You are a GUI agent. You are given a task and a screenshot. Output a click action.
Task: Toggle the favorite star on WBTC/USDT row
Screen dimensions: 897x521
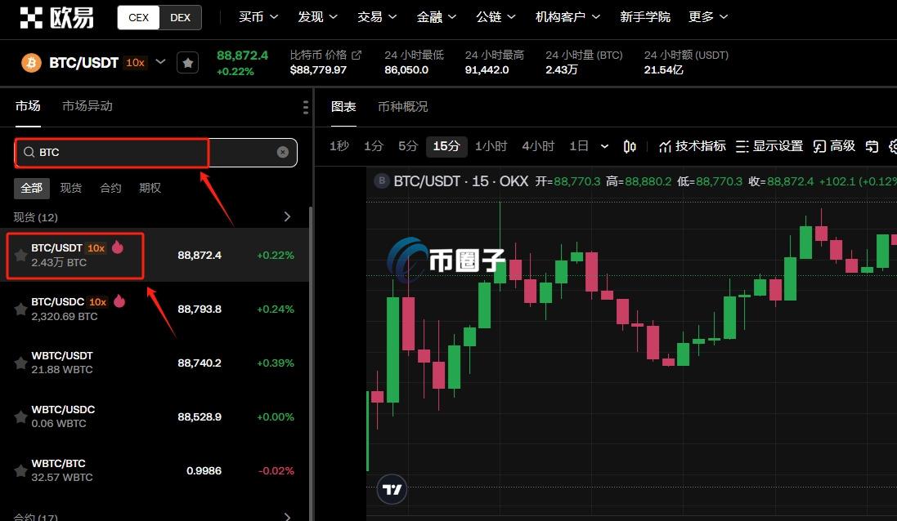pos(20,363)
